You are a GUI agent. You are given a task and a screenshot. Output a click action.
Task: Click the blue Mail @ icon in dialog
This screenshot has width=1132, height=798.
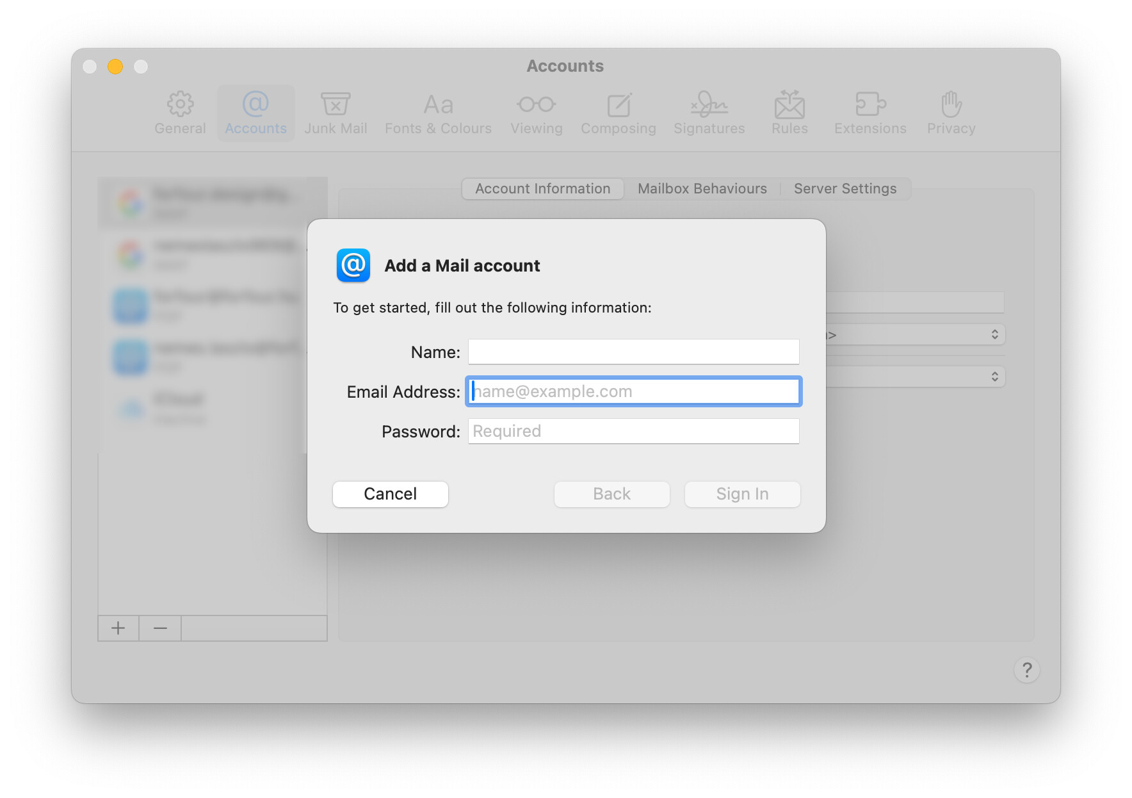pyautogui.click(x=353, y=265)
